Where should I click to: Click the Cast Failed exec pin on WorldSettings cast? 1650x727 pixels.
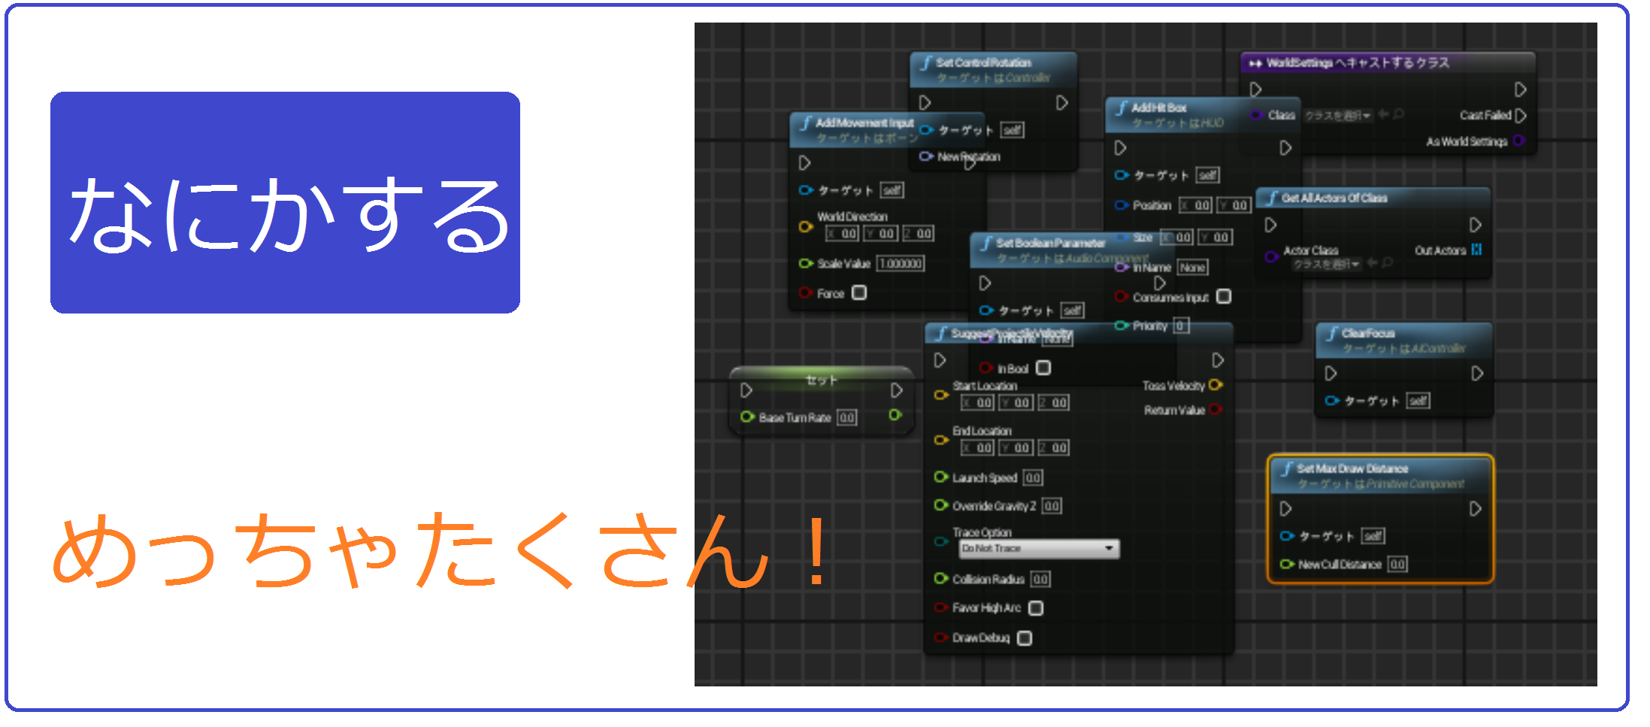pyautogui.click(x=1521, y=115)
